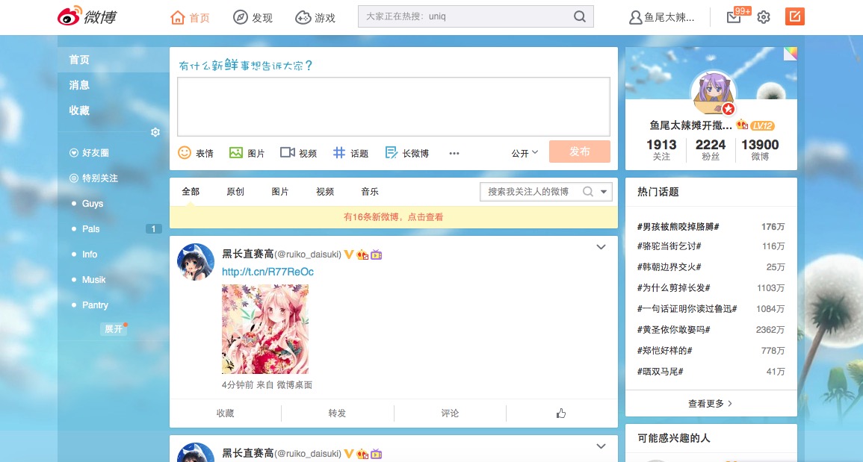This screenshot has height=462, width=863.
Task: Click the 发布 publish button
Action: point(579,151)
